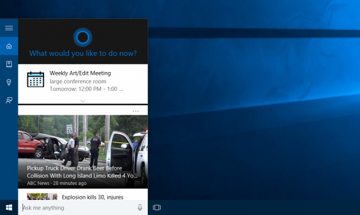Screen dimensions: 360x215
Task: Open the news card three-dot menu
Action: 136,111
